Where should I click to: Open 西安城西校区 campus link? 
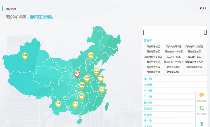point(153,51)
